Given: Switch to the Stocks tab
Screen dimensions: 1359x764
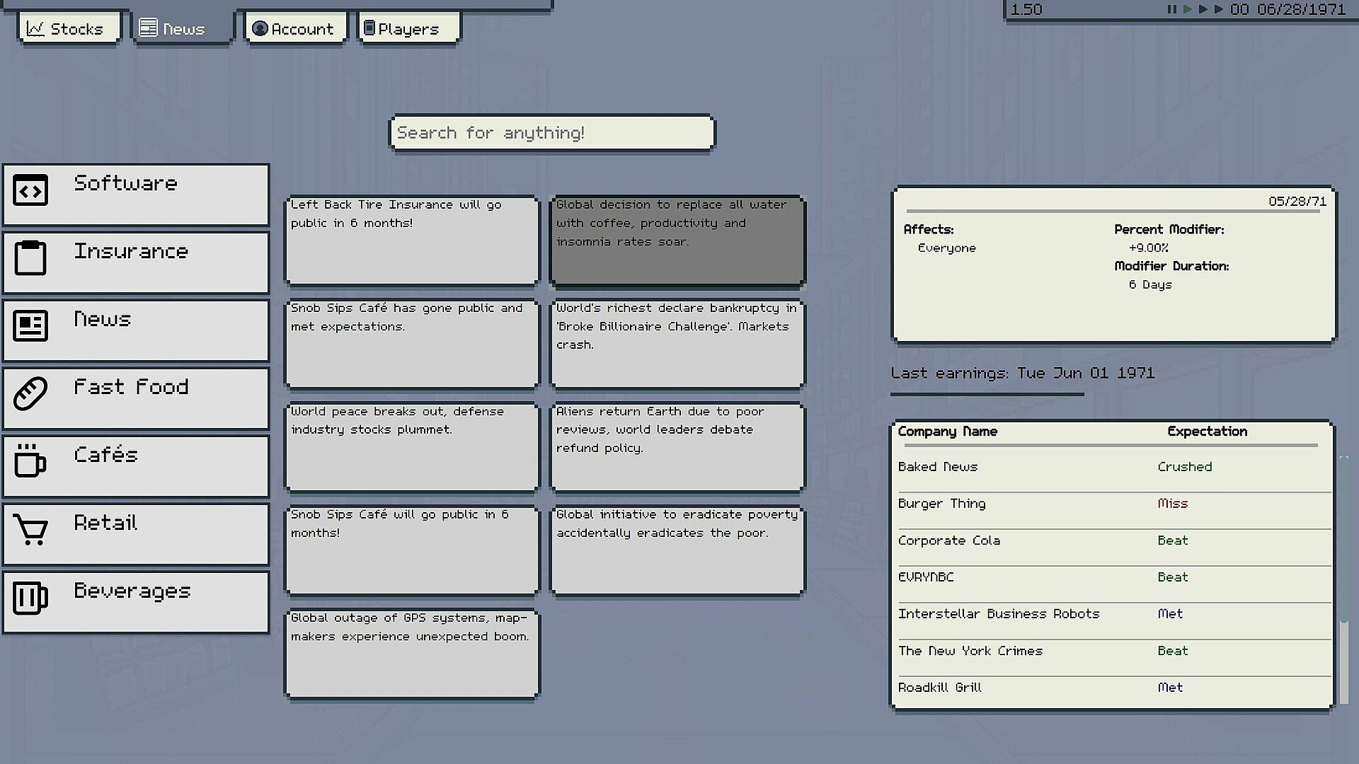Looking at the screenshot, I should click(69, 29).
